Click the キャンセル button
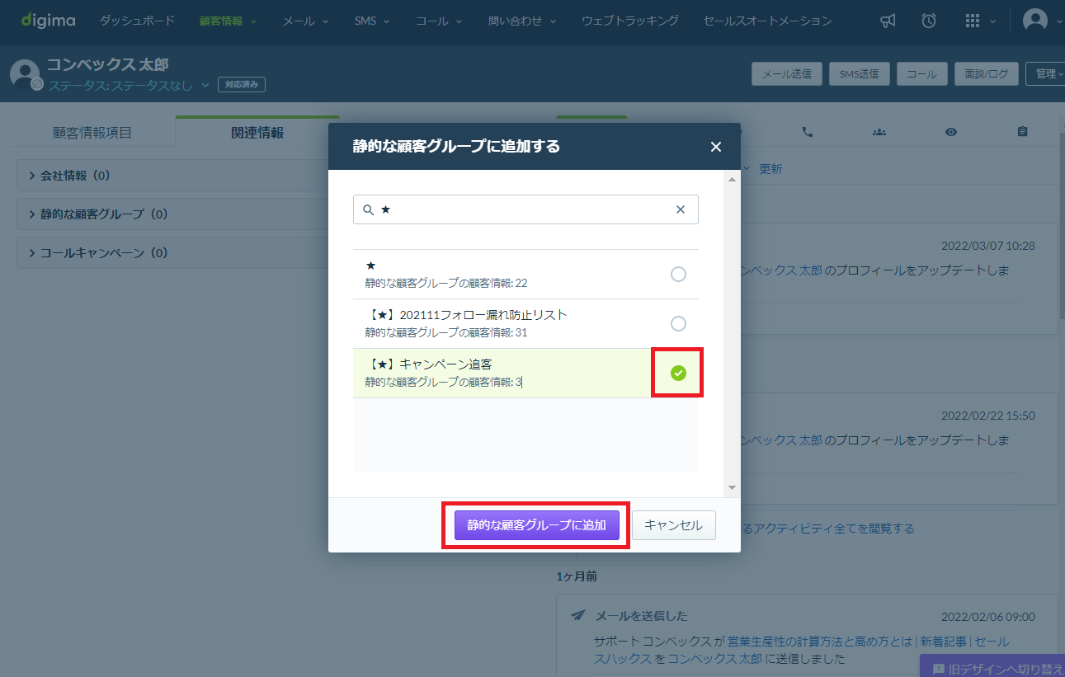The width and height of the screenshot is (1065, 677). tap(674, 525)
